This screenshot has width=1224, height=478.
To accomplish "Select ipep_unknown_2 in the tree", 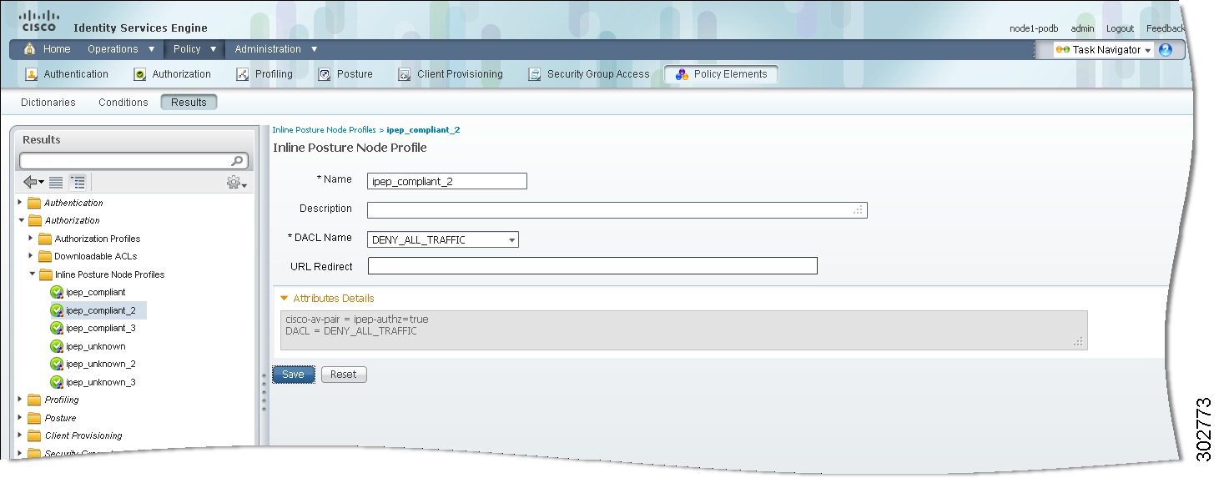I will tap(100, 364).
